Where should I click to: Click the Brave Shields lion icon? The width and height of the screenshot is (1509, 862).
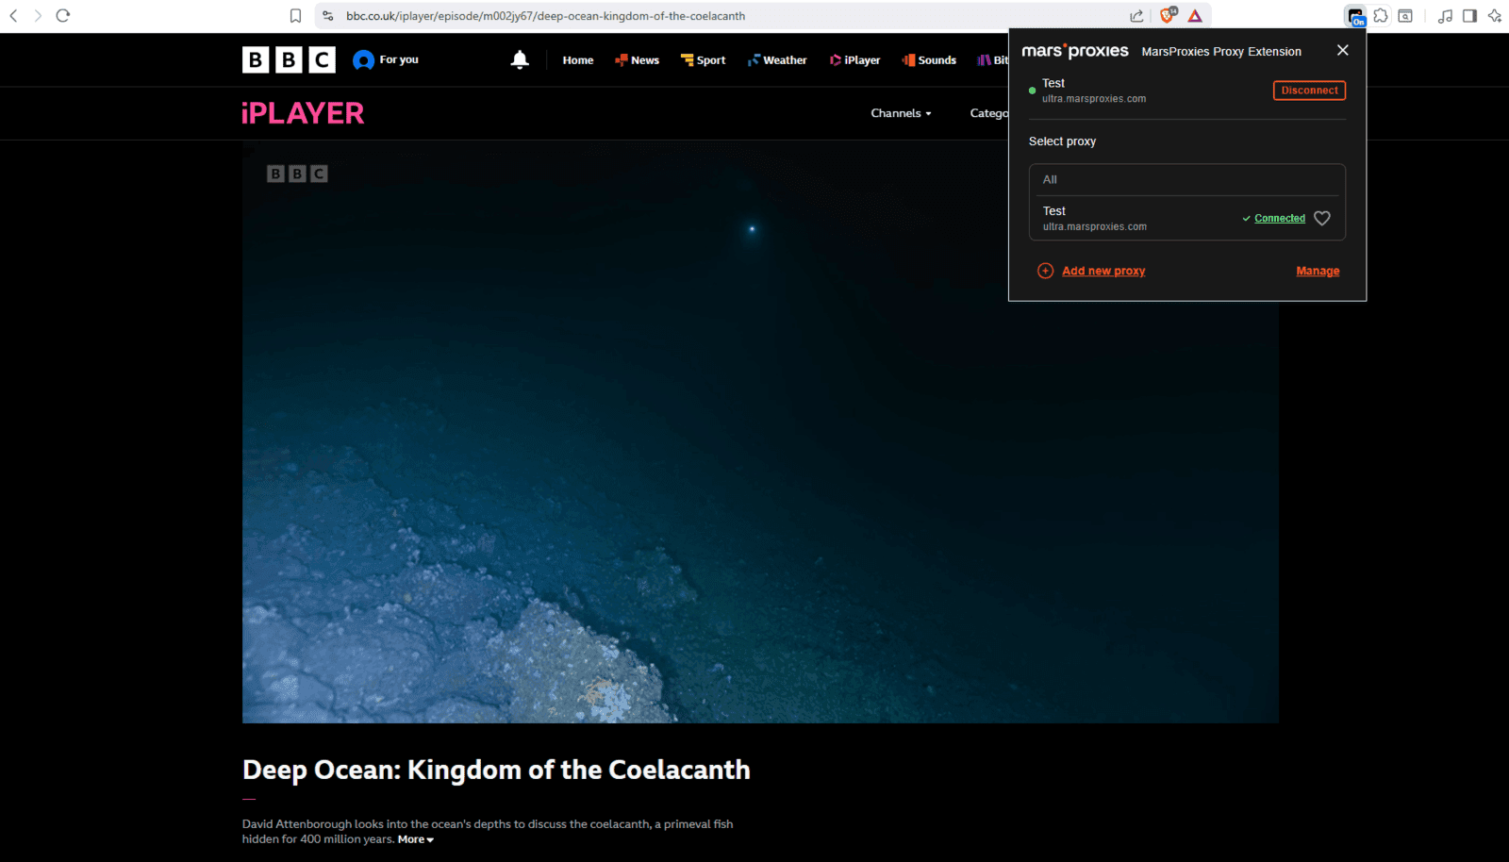tap(1168, 15)
